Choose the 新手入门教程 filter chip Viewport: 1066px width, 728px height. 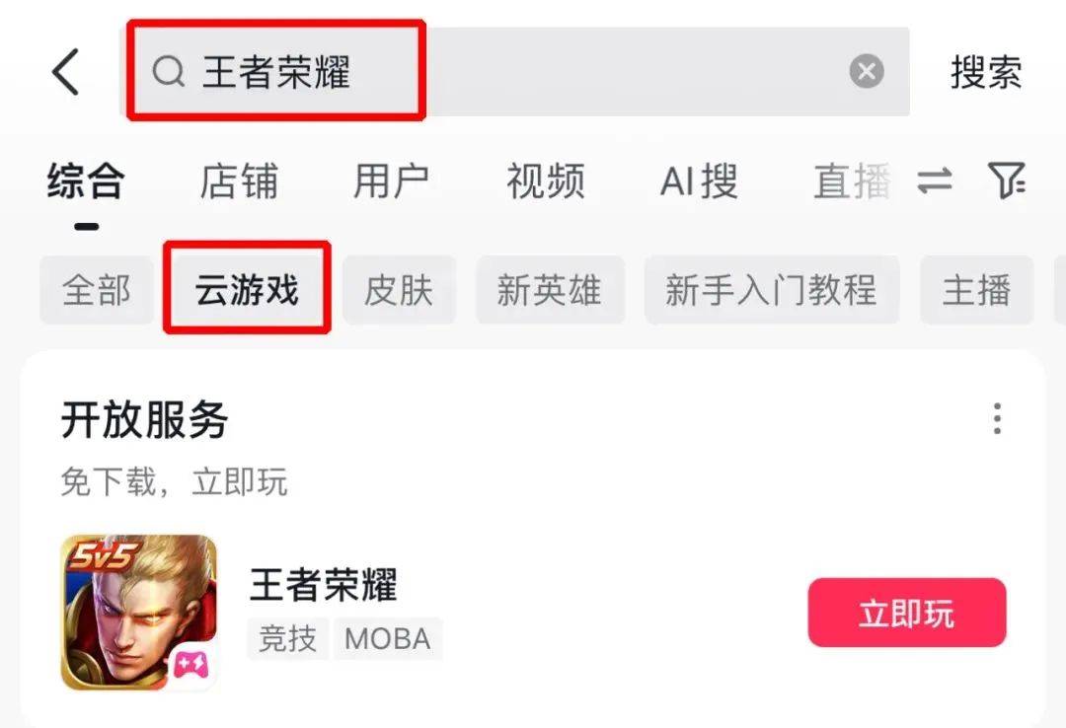[772, 290]
